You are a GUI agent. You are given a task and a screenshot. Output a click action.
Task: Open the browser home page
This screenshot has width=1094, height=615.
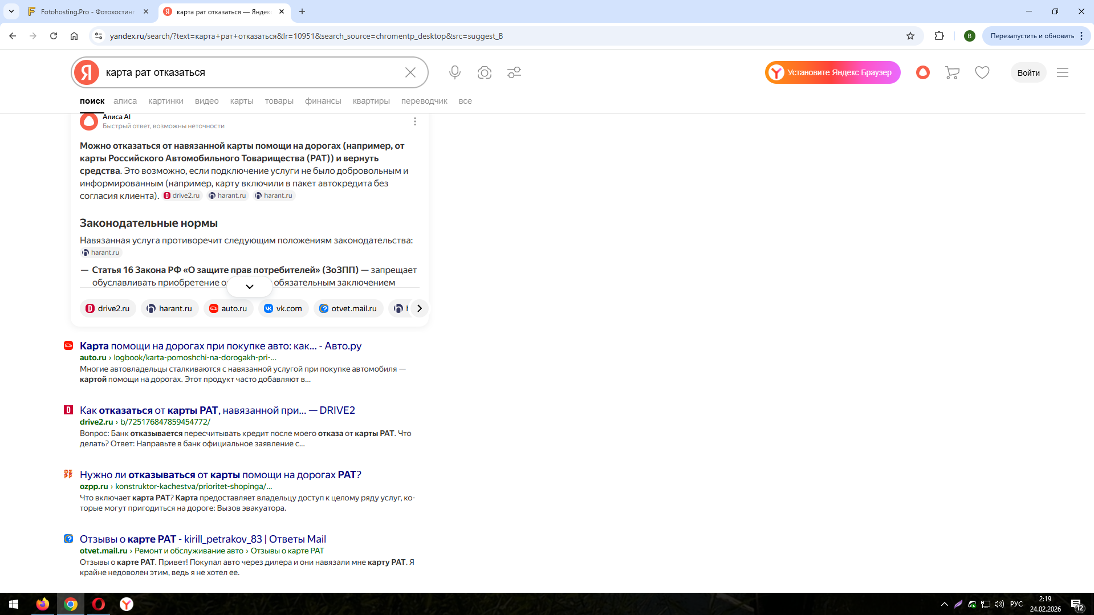(x=74, y=36)
